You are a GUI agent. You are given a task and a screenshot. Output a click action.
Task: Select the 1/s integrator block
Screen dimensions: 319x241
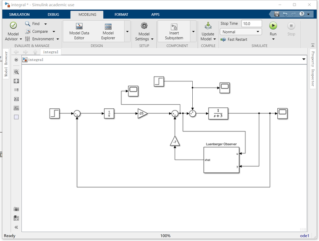(109, 113)
